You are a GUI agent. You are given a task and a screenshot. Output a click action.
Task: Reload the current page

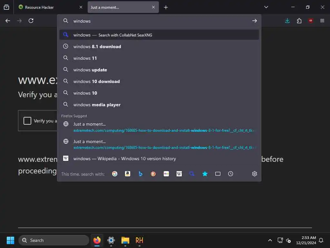(31, 21)
